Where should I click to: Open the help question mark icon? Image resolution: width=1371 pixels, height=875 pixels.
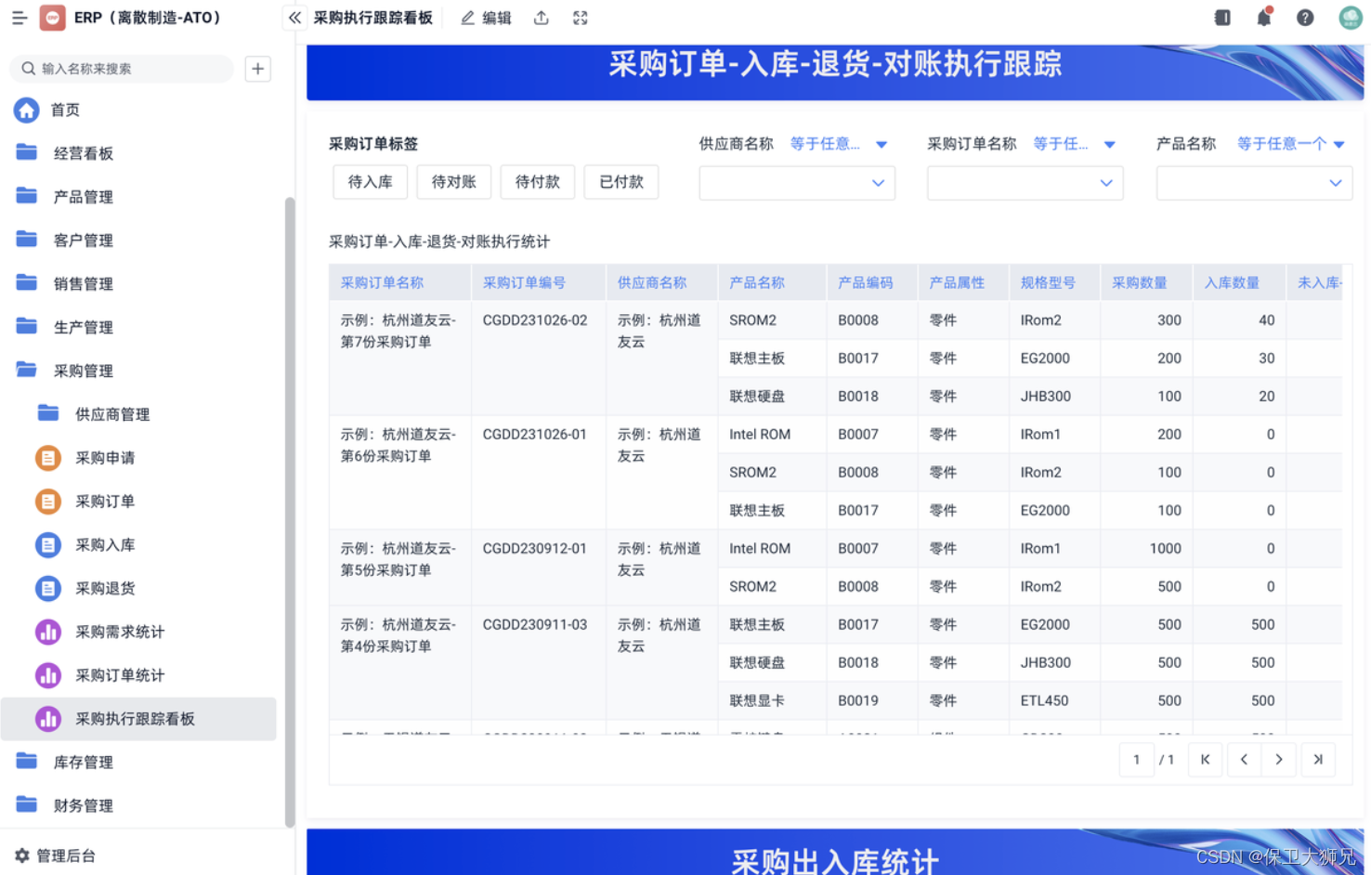[1305, 18]
